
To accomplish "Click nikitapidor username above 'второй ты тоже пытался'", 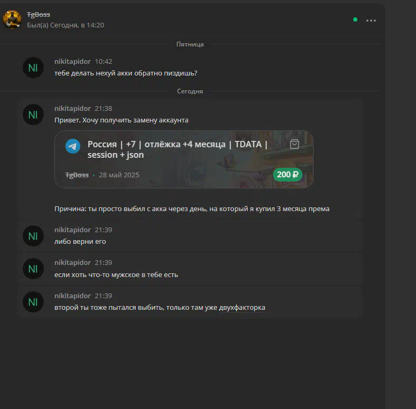I will tap(72, 296).
